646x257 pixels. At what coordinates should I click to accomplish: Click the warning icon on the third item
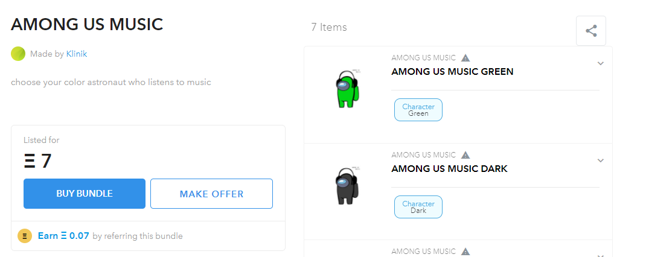point(465,252)
